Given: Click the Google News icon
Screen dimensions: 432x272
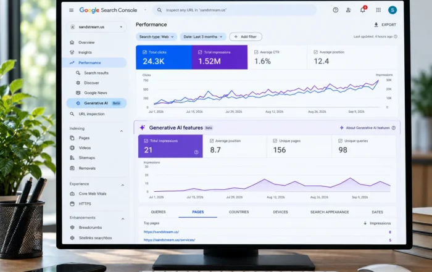Looking at the screenshot, I should tap(78, 93).
